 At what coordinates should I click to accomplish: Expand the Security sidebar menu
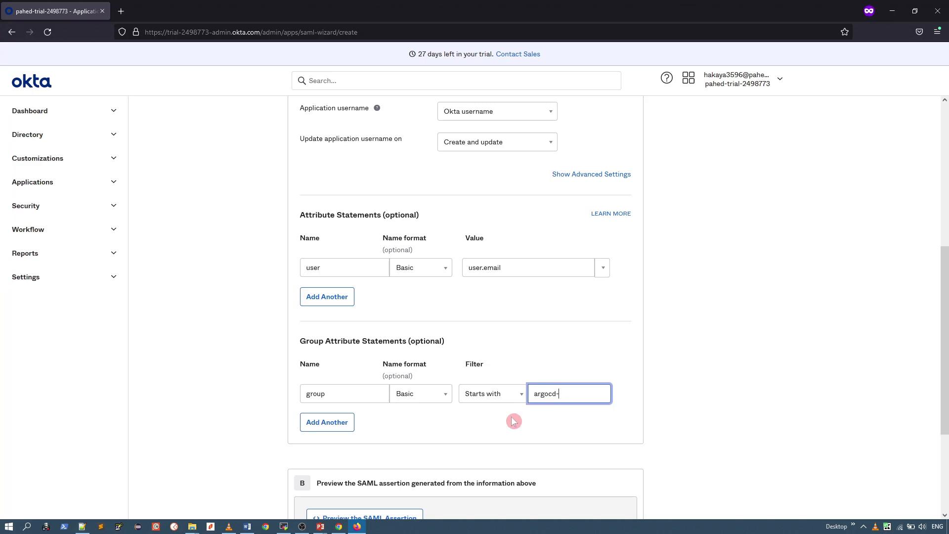tap(64, 206)
